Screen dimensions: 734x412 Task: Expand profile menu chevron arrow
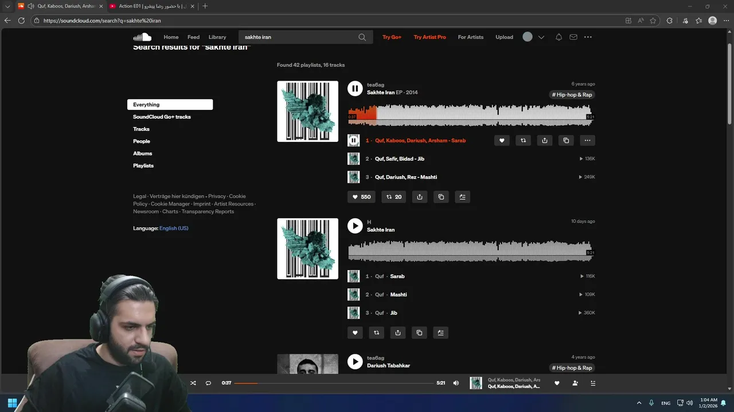coord(541,37)
